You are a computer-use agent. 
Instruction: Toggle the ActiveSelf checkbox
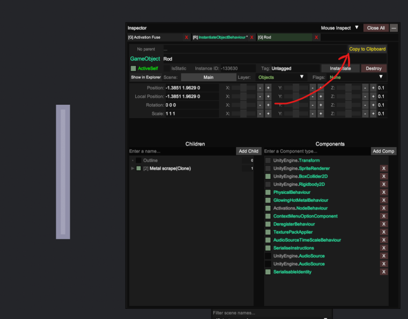(x=133, y=68)
